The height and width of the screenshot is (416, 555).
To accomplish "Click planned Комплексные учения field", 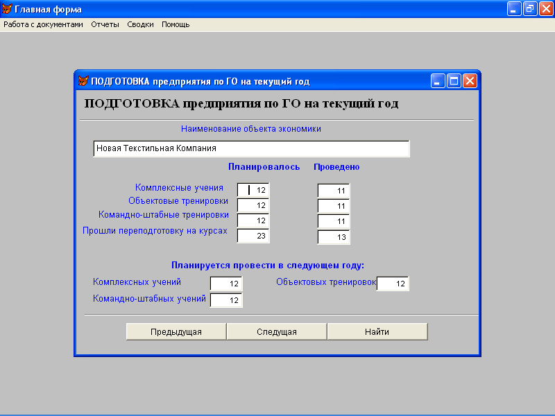I will click(x=253, y=190).
